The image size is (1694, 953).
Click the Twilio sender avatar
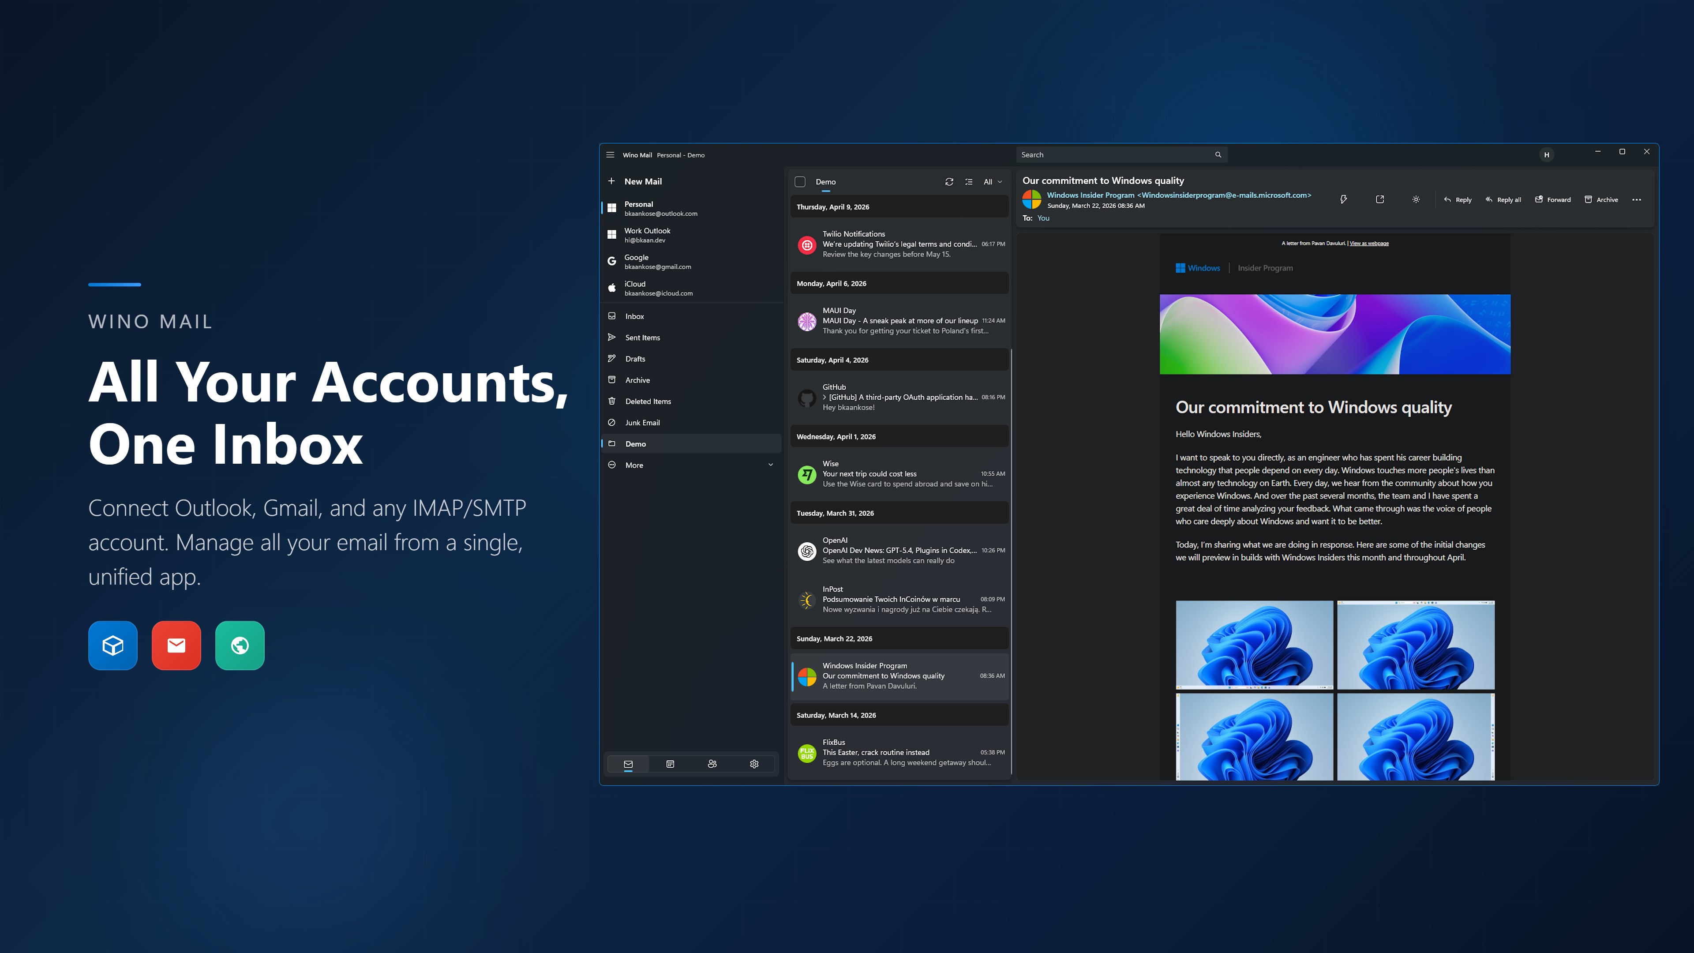(x=807, y=245)
